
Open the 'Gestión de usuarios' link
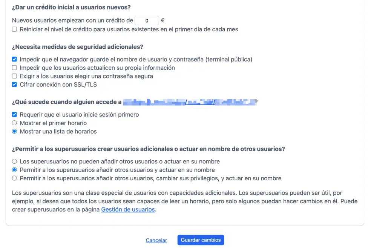[x=128, y=209]
